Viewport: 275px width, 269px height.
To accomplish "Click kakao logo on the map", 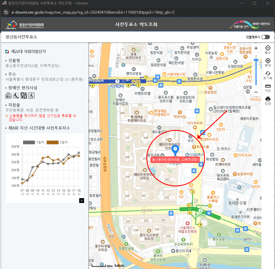I will pyautogui.click(x=119, y=265).
